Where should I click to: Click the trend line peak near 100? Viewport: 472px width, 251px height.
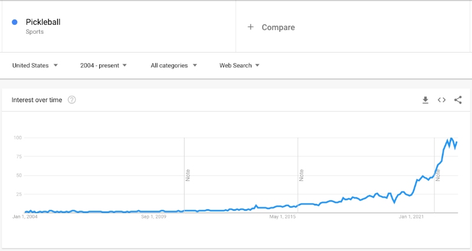451,139
